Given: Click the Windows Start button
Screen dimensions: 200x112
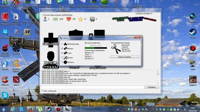Looking at the screenshot, I should pos(3,109).
